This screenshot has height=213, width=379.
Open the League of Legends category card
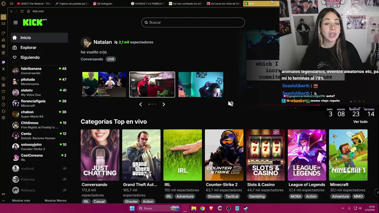pos(307,155)
